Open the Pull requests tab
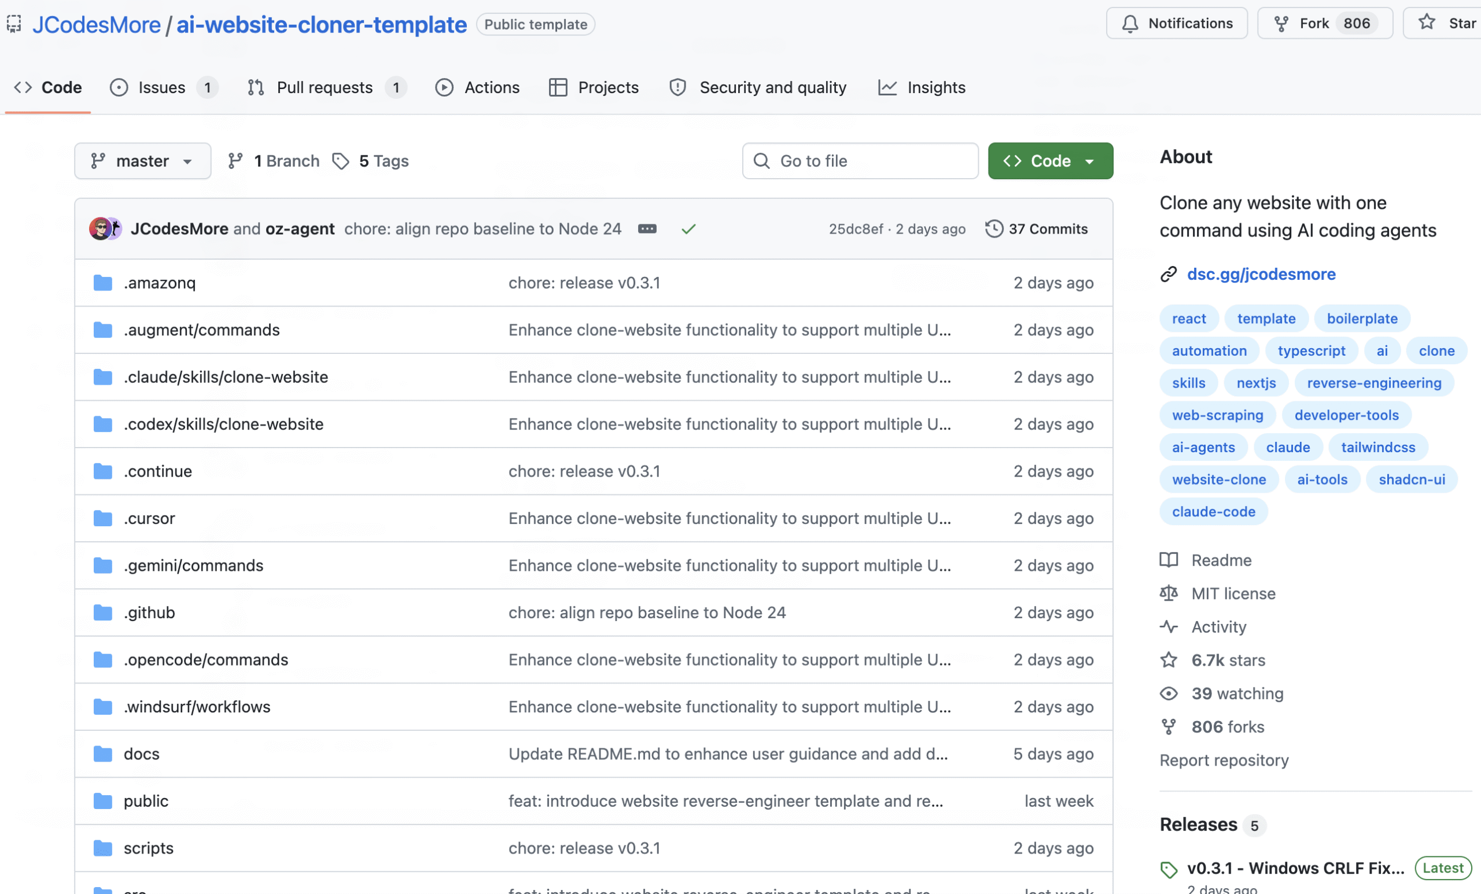Screen dimensions: 1481x894 click(x=325, y=88)
